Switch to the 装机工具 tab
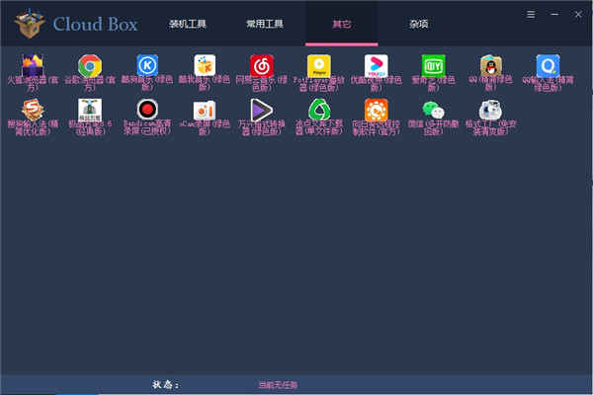Viewport: 593px width, 395px height. 187,23
